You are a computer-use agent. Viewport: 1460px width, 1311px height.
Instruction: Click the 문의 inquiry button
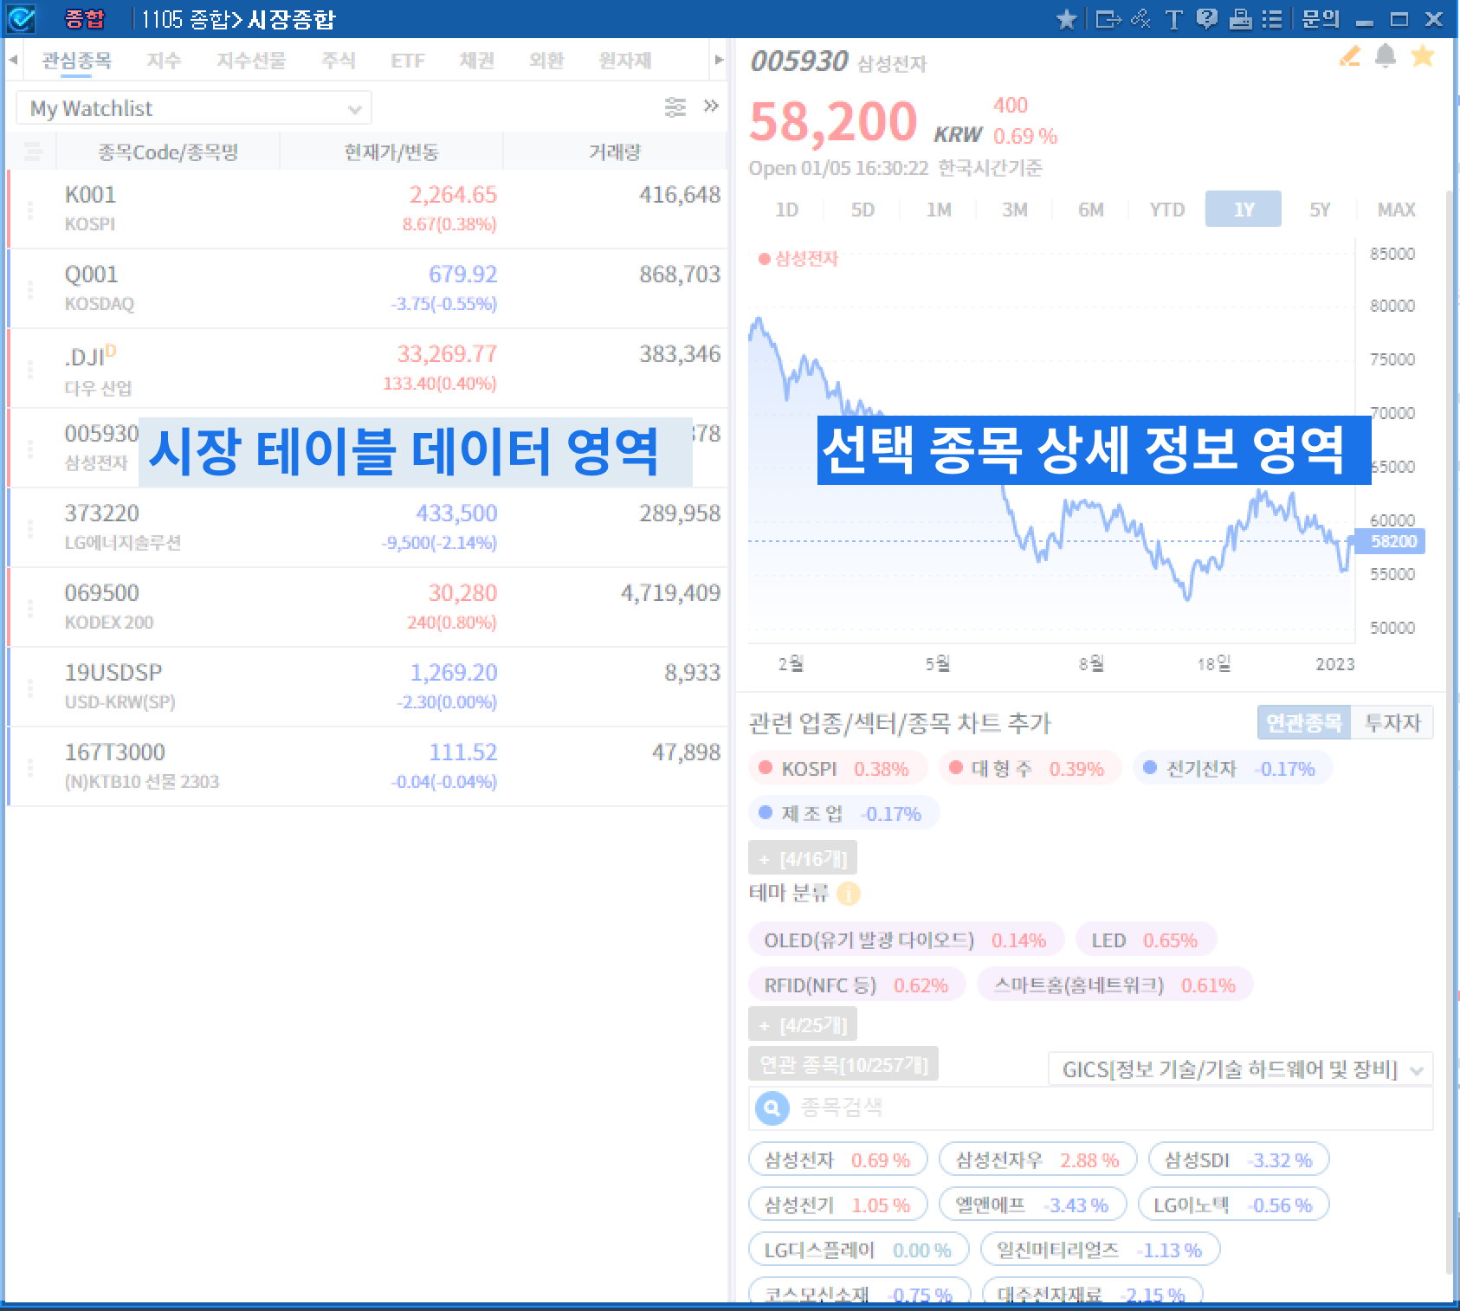coord(1320,19)
